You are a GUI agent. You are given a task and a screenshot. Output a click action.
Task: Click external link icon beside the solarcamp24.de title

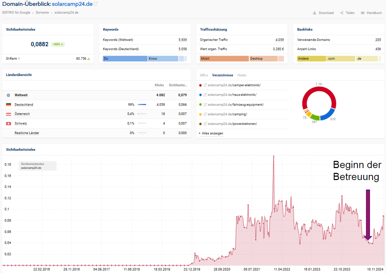[96, 4]
